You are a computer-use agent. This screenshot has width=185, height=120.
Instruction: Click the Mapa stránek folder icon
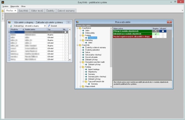tap(83, 87)
